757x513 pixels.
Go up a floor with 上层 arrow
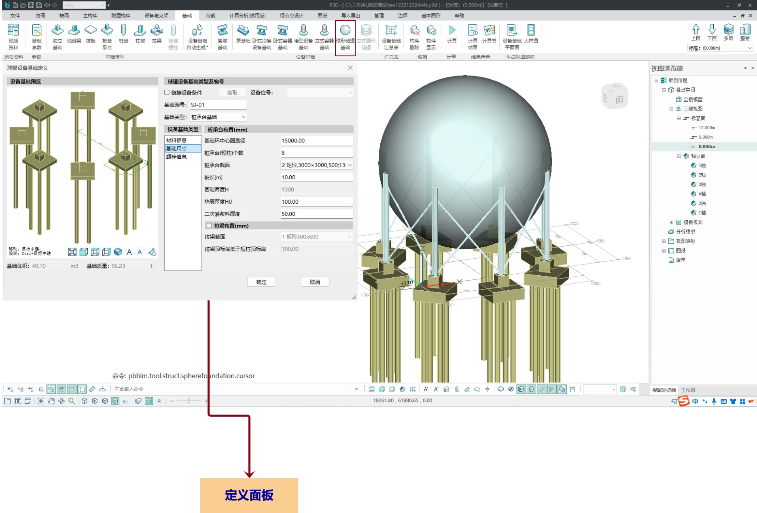pyautogui.click(x=696, y=32)
